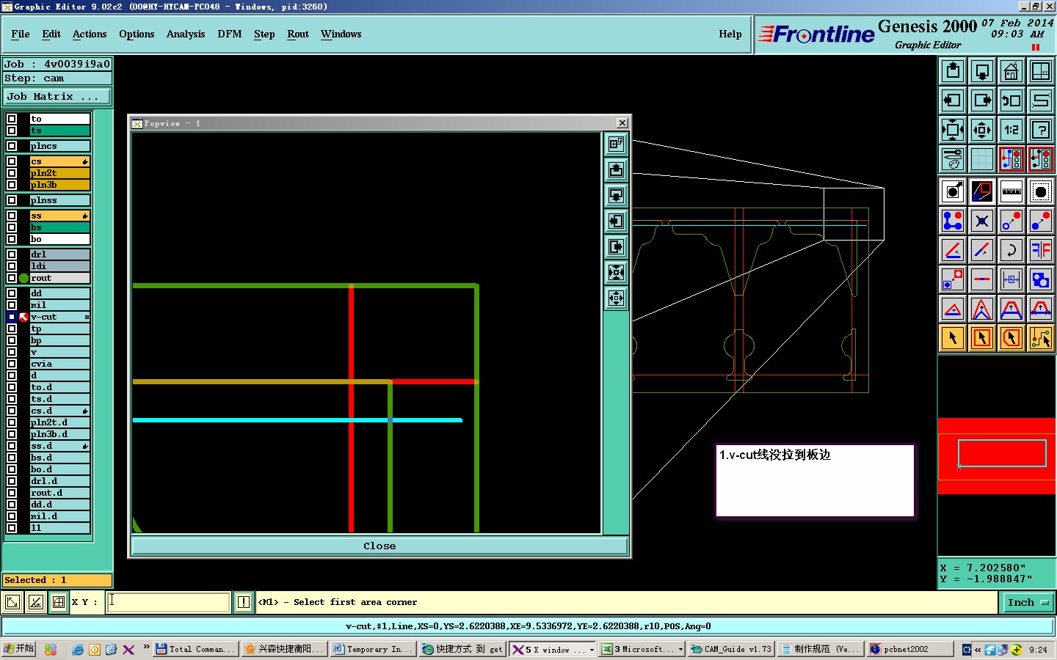
Task: Open the Rout menu
Action: point(298,34)
